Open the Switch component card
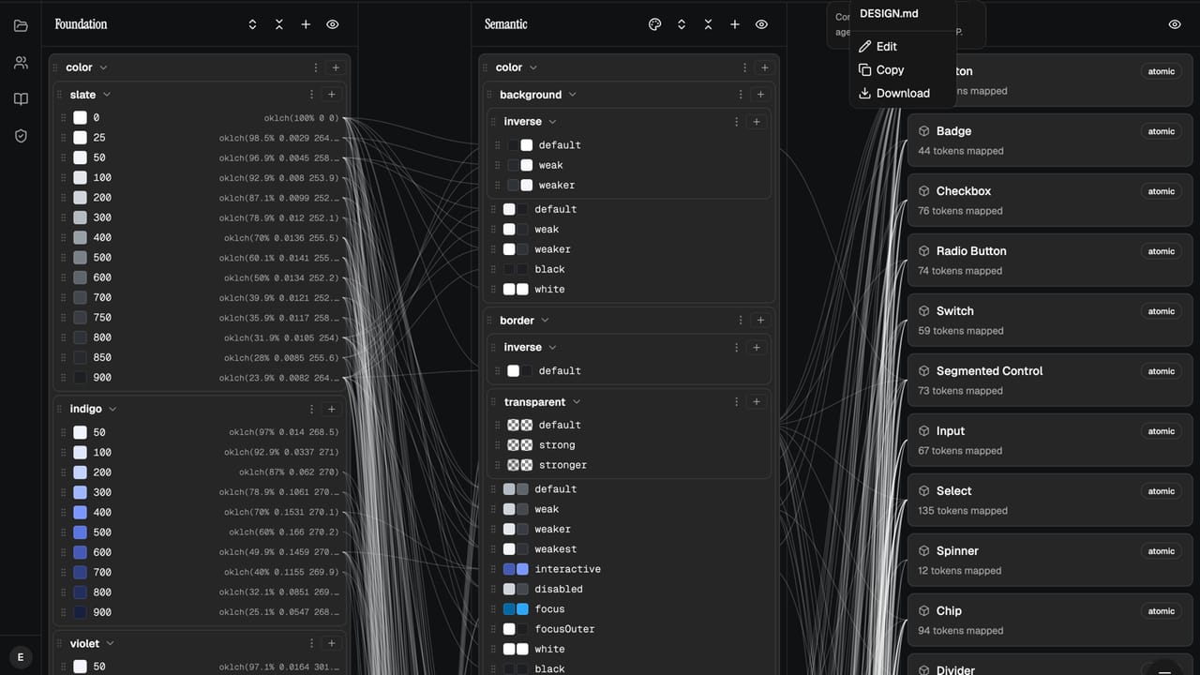Viewport: 1200px width, 675px height. tap(1048, 321)
